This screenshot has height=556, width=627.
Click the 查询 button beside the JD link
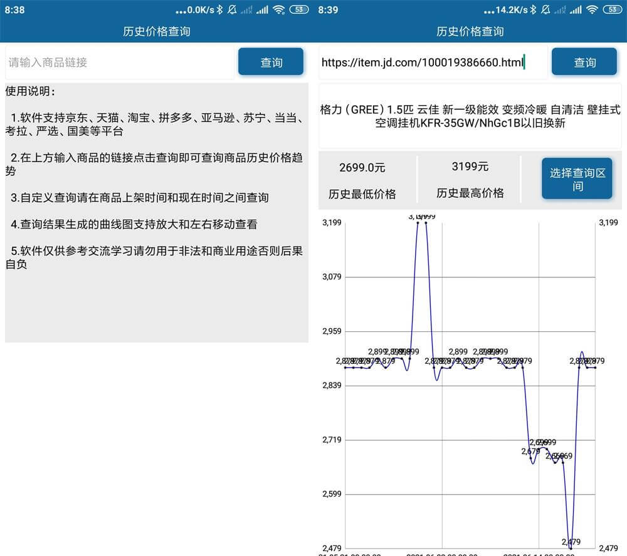pos(584,61)
